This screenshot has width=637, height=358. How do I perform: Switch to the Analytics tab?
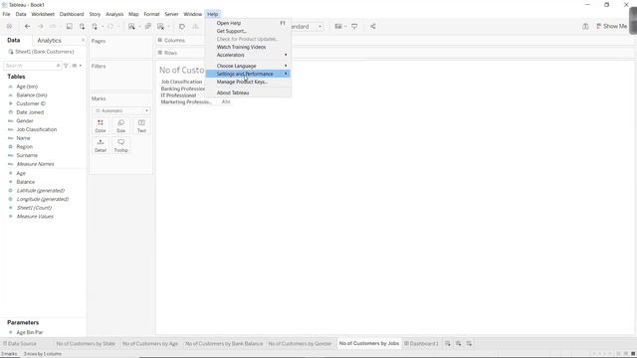[49, 40]
